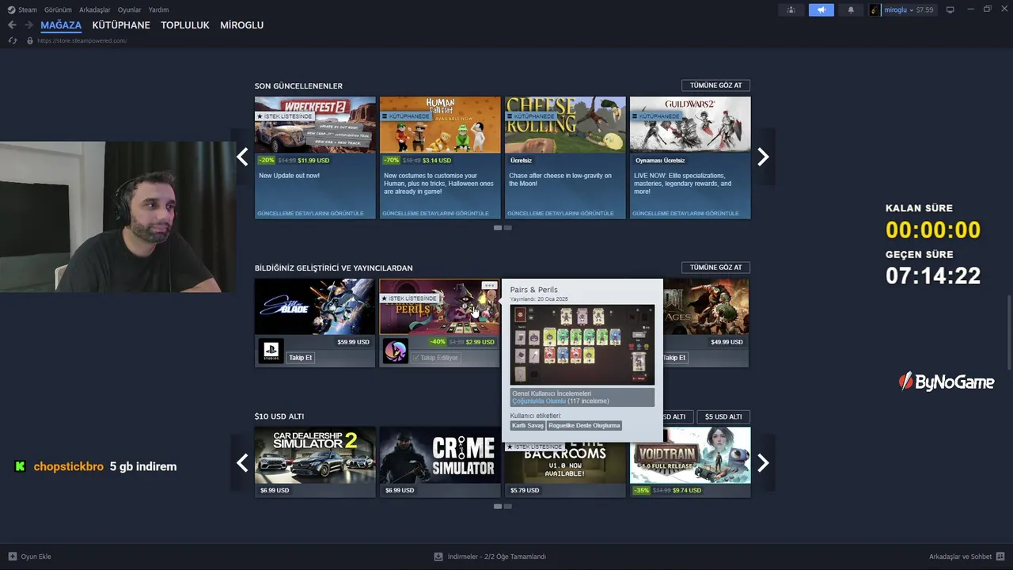1013x570 pixels.
Task: Open the announcements megaphone icon
Action: (821, 10)
